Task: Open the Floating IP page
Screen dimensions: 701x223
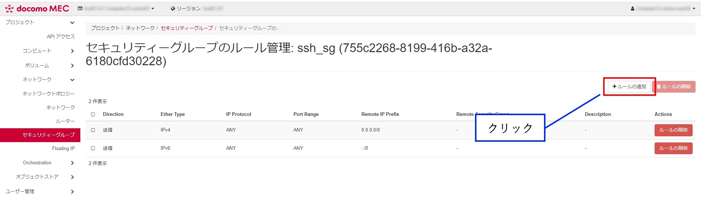Action: [x=63, y=148]
